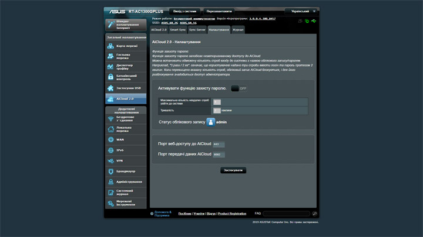Click the Допомога & Підтримка text

click(163, 214)
